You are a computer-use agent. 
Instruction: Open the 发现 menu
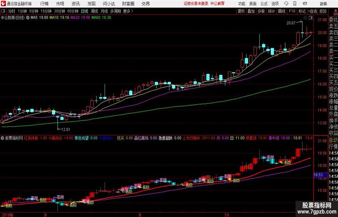(91, 4)
